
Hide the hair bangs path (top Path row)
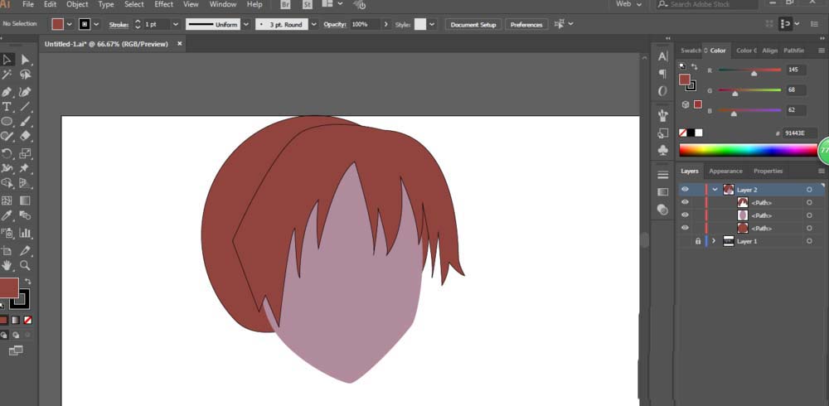coord(686,202)
